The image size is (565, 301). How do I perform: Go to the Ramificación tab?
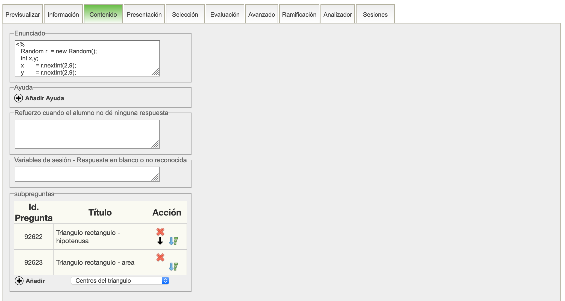[x=299, y=14]
